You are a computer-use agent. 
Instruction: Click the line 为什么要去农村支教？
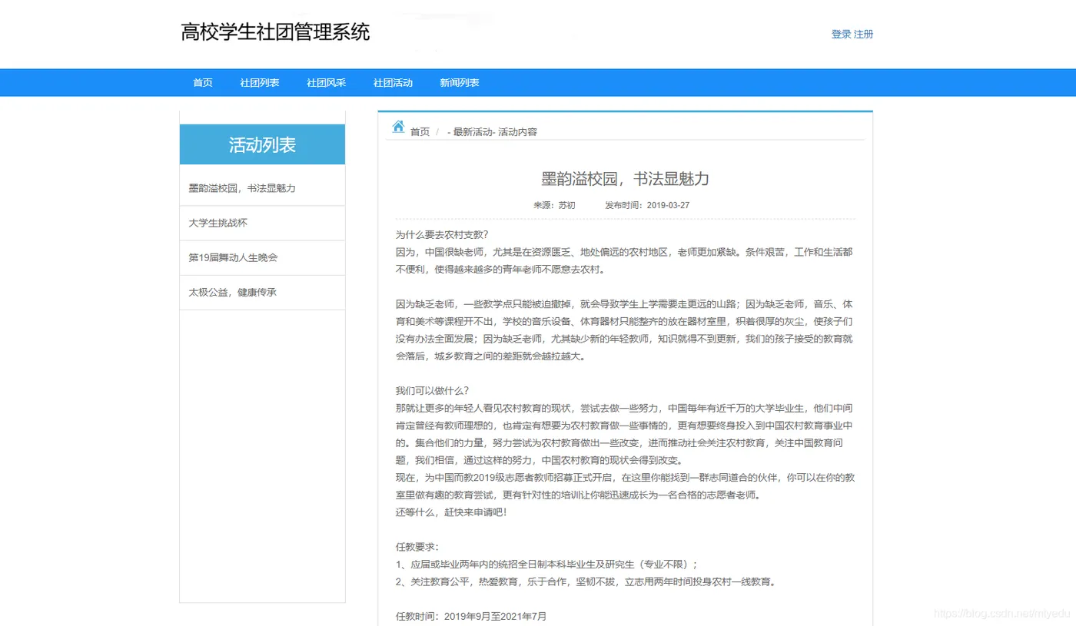tap(442, 235)
